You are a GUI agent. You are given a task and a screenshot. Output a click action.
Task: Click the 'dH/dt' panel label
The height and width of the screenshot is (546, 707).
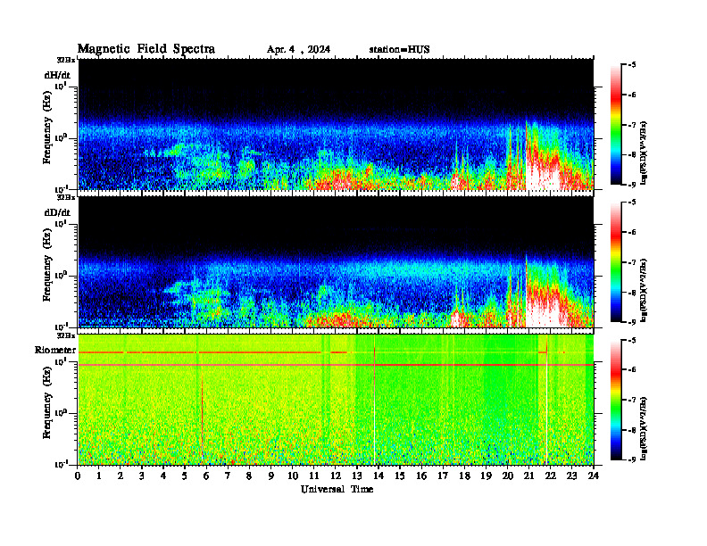pos(57,75)
